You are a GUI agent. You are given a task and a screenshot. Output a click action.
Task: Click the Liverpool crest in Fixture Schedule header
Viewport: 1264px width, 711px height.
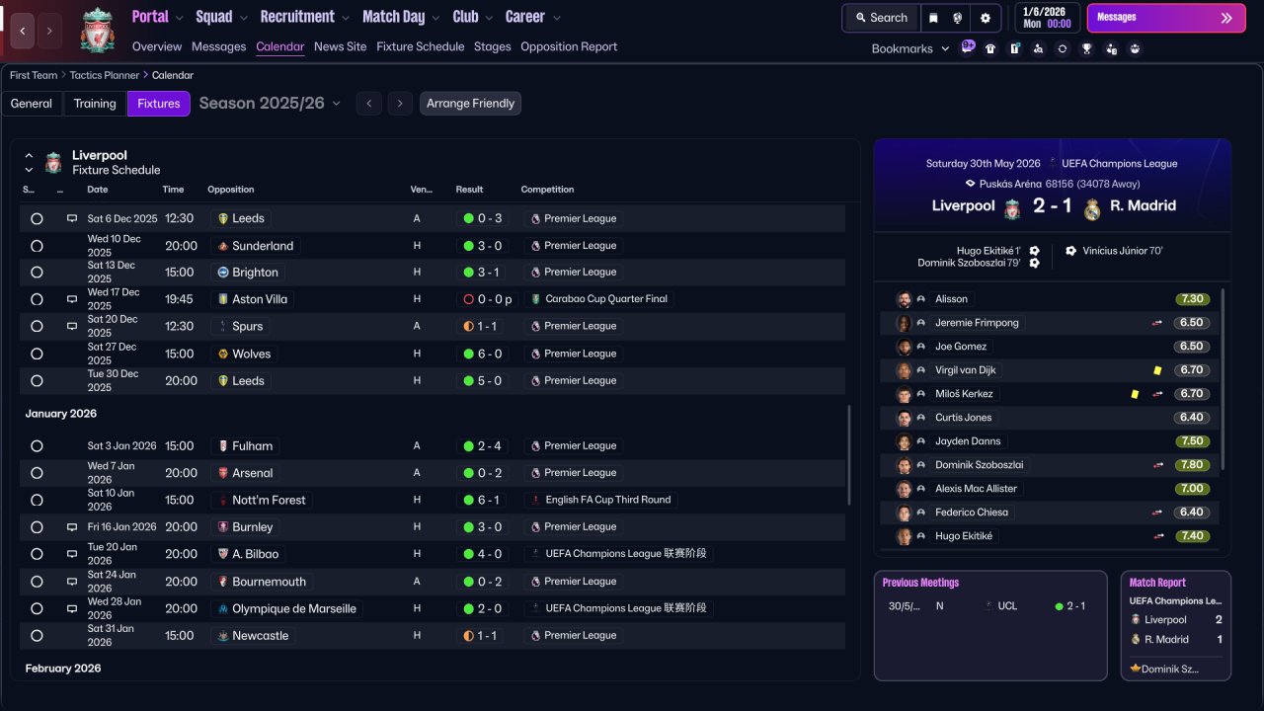point(53,162)
